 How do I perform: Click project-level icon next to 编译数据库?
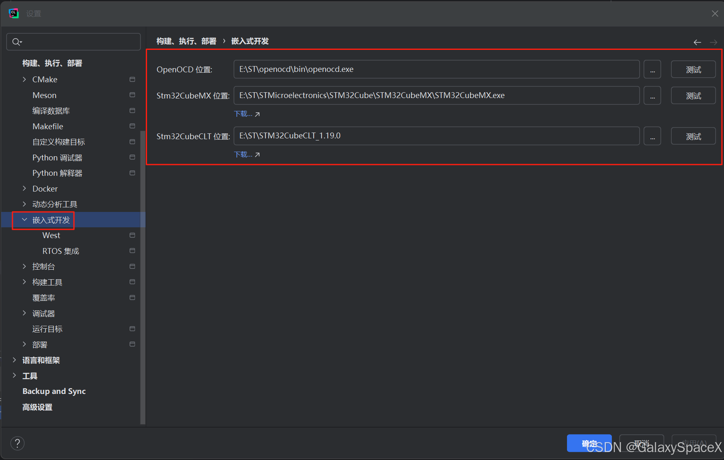point(132,111)
